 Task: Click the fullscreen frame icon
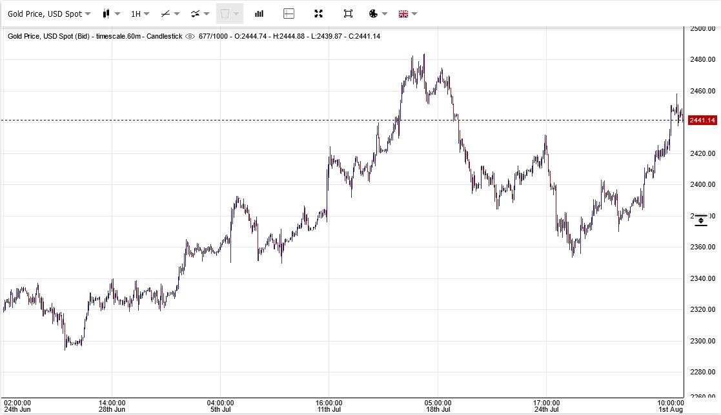pos(348,14)
